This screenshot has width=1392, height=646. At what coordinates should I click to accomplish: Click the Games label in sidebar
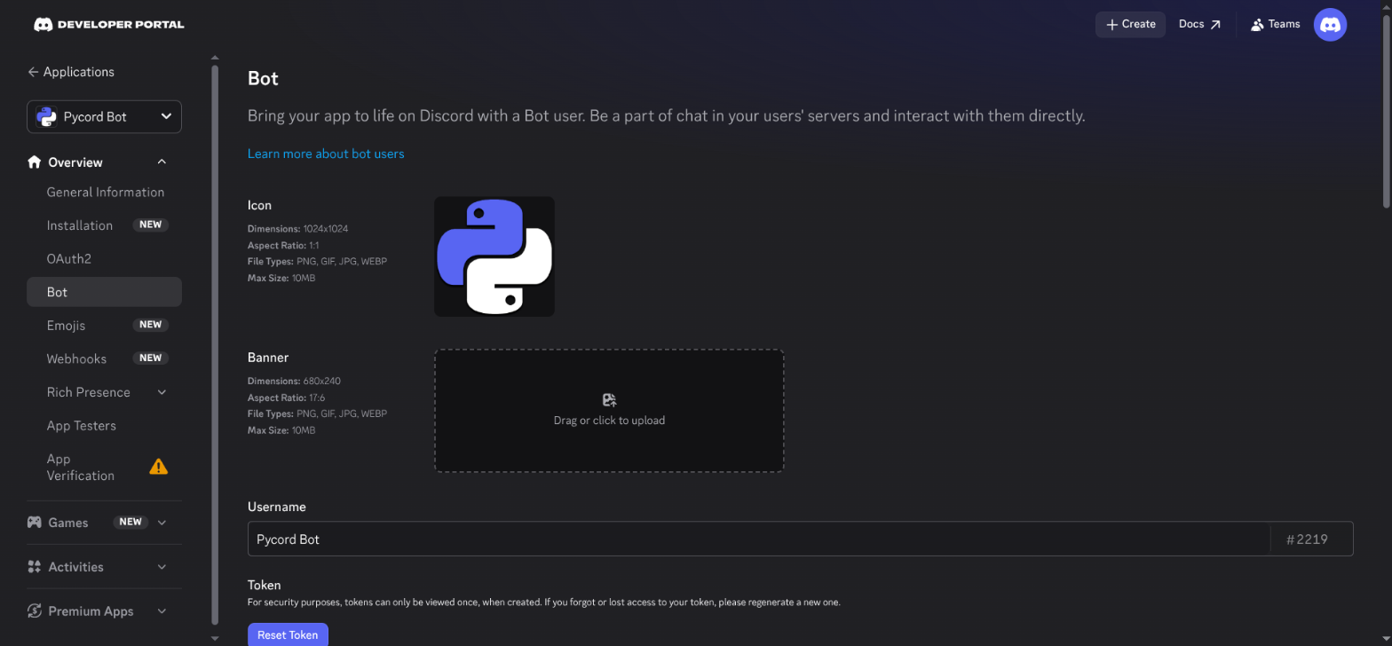tap(68, 523)
